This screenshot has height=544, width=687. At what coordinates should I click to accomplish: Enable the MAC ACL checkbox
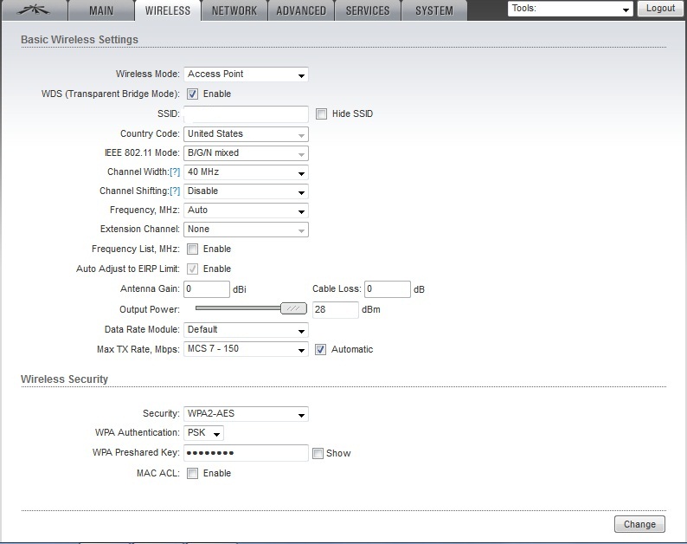pyautogui.click(x=193, y=474)
